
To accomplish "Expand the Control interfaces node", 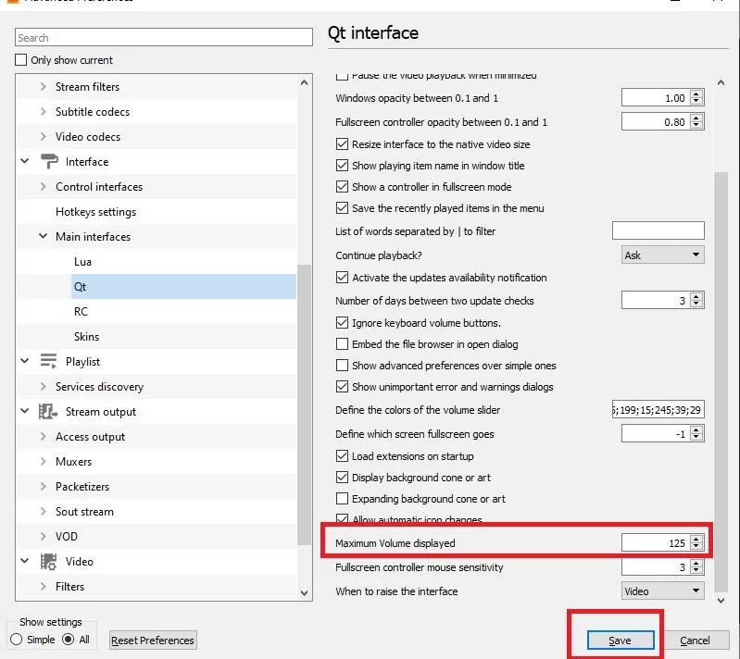I will pyautogui.click(x=44, y=186).
